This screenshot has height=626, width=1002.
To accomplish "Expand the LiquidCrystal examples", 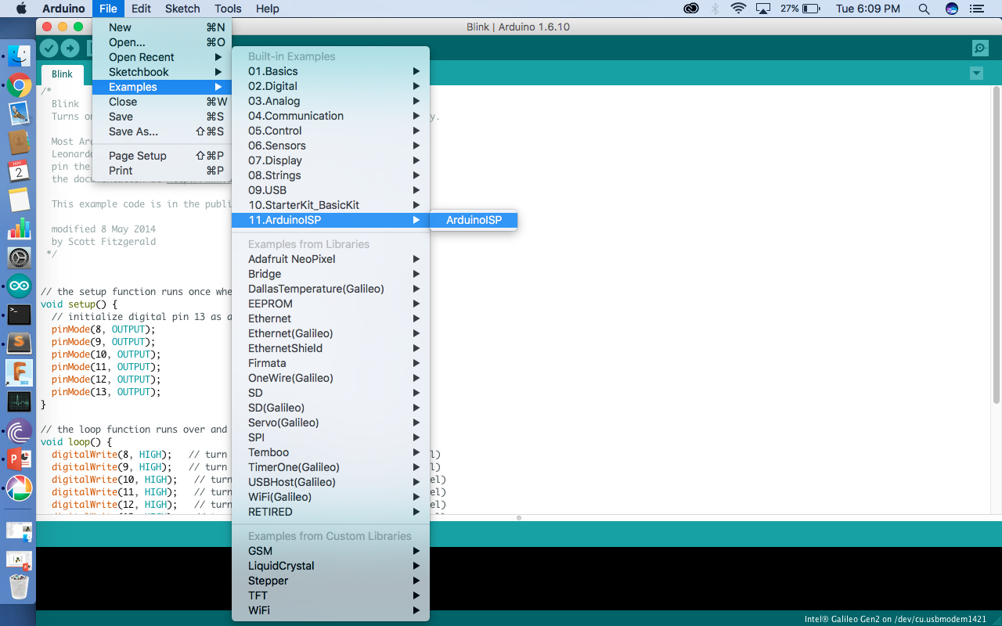I will click(x=330, y=566).
